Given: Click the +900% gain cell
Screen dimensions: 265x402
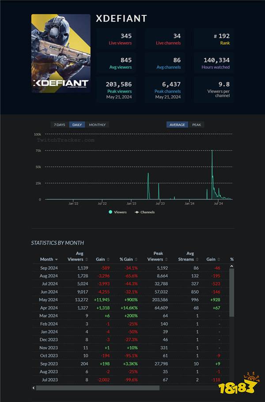Looking at the screenshot, I should [x=131, y=300].
